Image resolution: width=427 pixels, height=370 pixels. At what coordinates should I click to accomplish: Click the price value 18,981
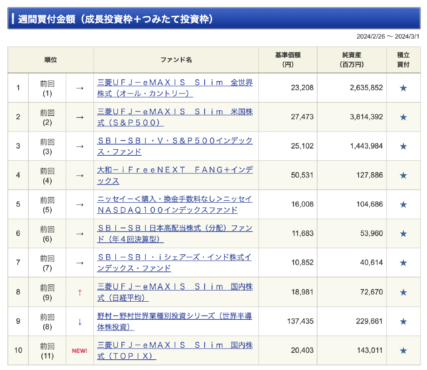pos(302,292)
